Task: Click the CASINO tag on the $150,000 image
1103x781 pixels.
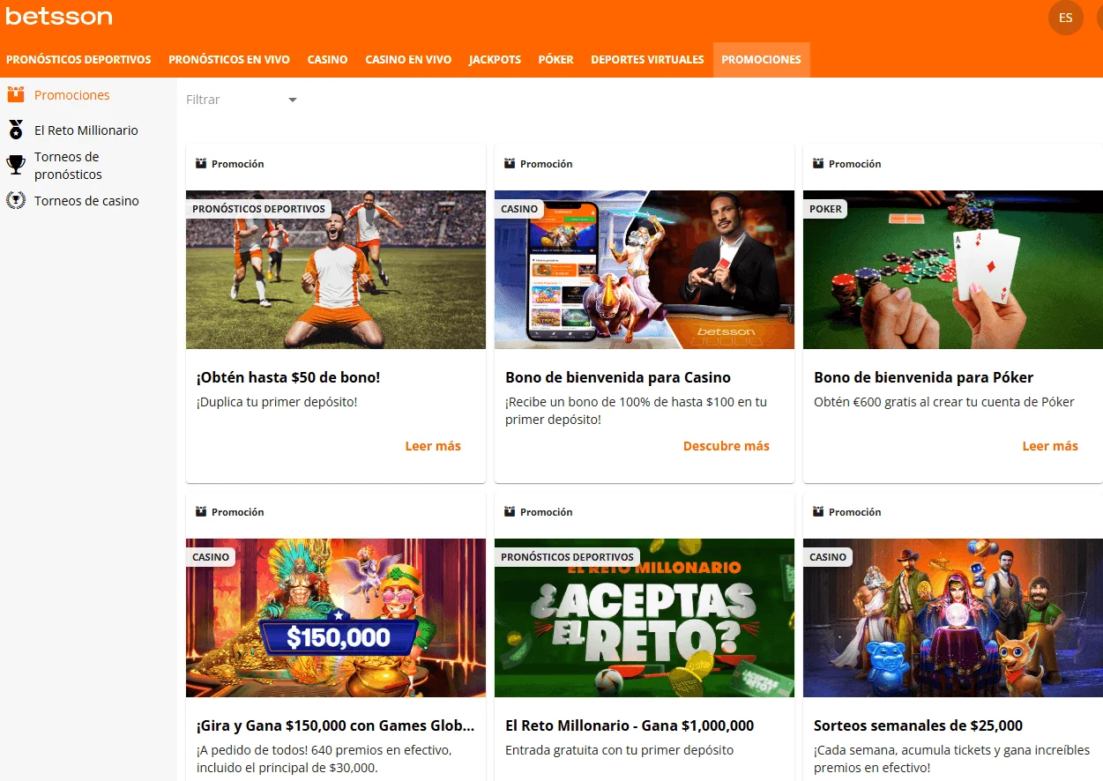Action: 211,557
